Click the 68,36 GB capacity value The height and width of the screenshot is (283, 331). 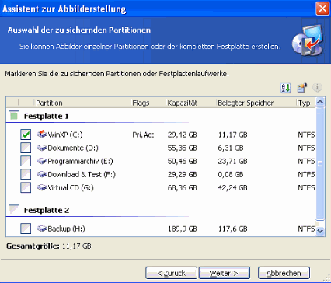(182, 187)
